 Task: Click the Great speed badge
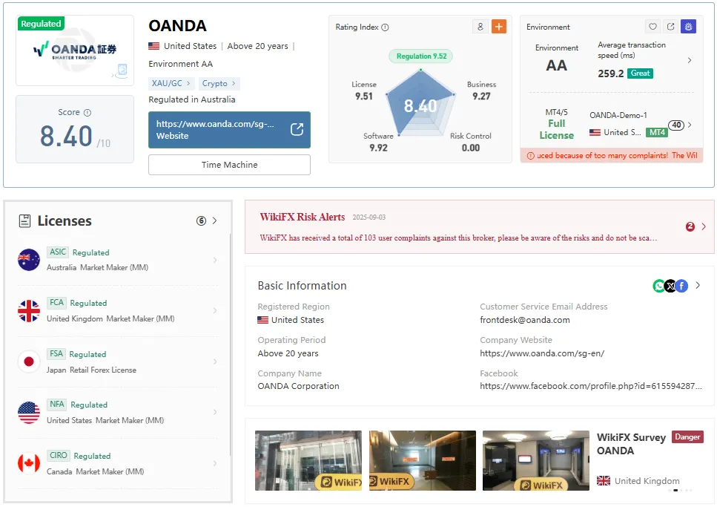tap(640, 73)
